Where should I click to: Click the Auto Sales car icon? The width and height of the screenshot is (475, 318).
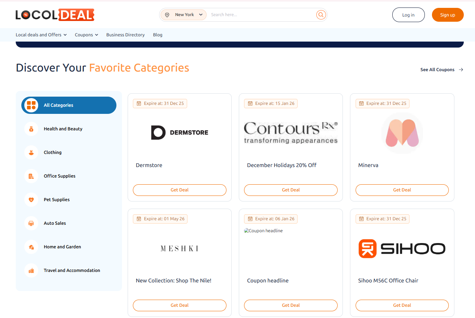click(x=31, y=223)
